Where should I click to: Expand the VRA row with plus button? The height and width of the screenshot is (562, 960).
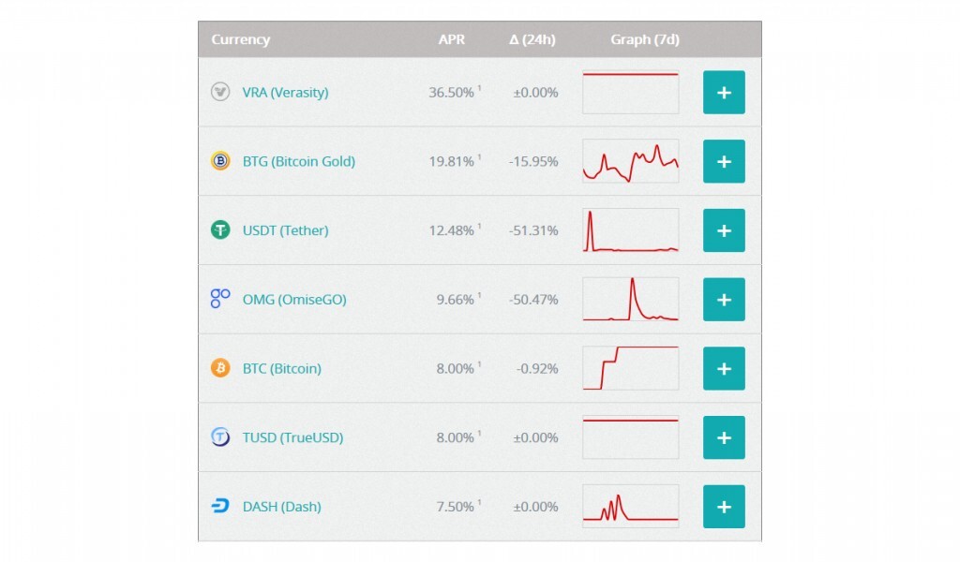[x=724, y=92]
